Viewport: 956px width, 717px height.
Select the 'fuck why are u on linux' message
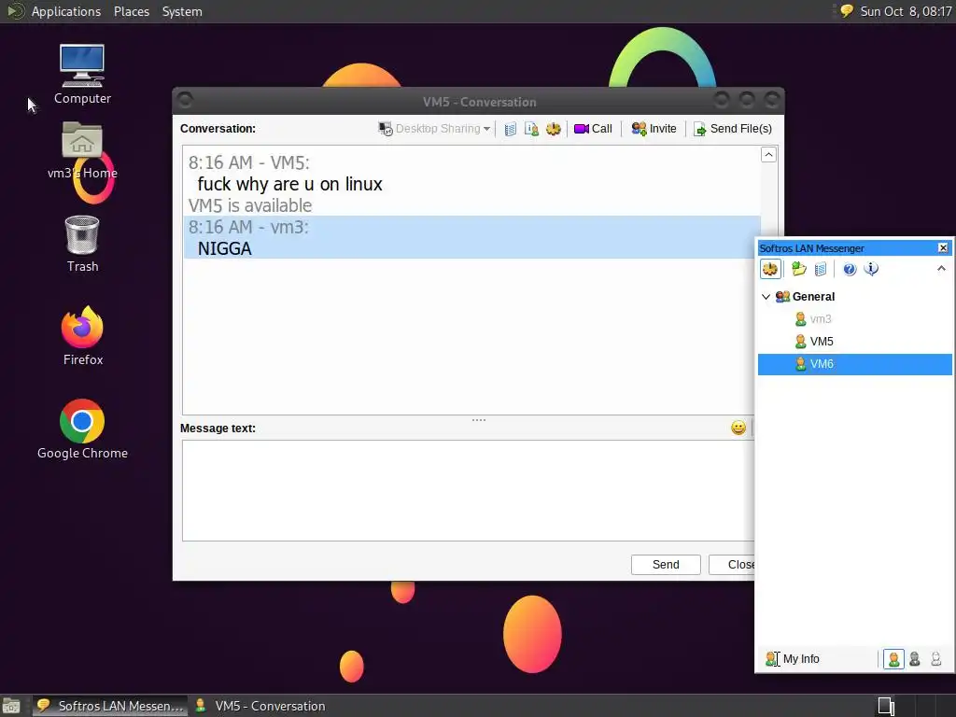pos(289,184)
